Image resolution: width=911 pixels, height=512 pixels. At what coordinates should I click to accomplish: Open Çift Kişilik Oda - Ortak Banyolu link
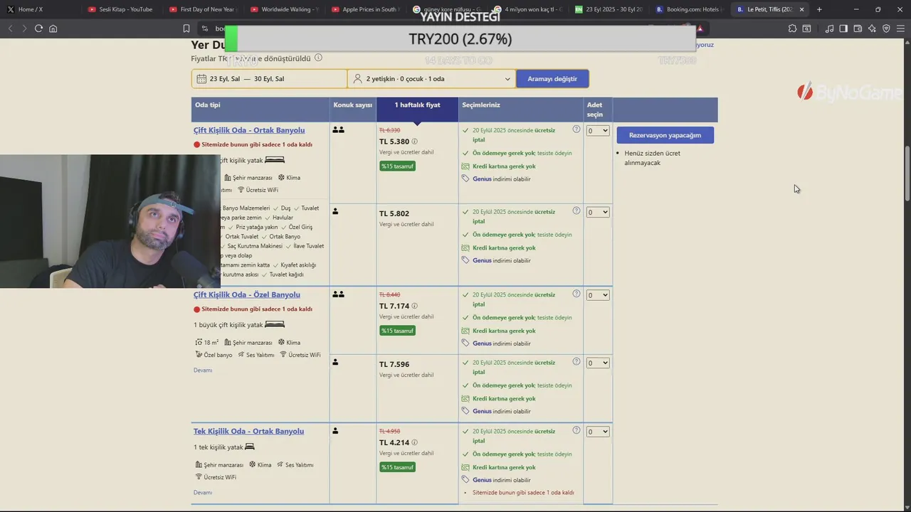(x=249, y=130)
